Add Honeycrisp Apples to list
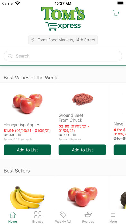This screenshot has height=224, width=126. click(x=27, y=150)
